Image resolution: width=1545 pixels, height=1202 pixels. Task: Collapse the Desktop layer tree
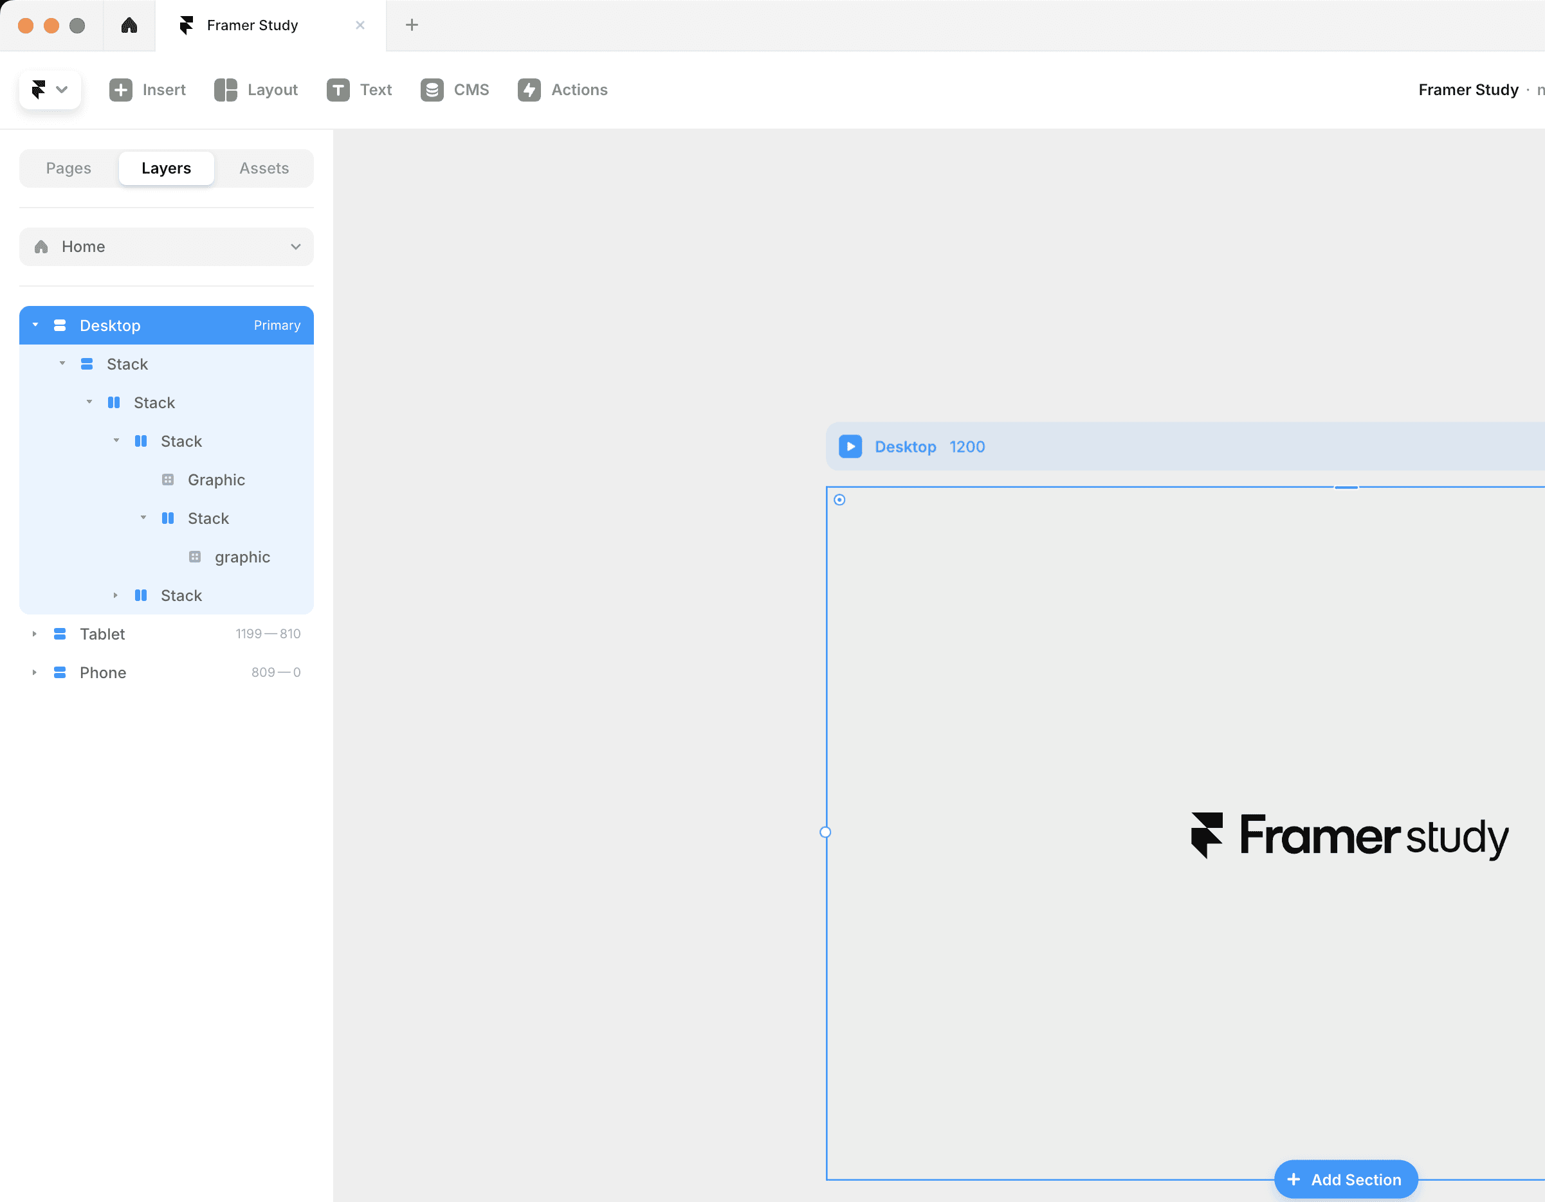(35, 325)
